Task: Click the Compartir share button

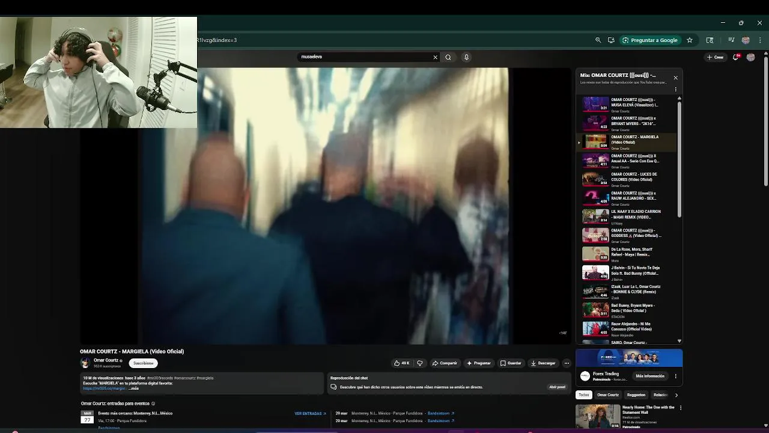Action: [445, 363]
